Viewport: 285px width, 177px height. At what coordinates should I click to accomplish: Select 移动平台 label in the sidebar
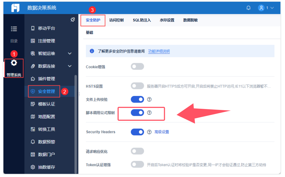tap(47, 28)
